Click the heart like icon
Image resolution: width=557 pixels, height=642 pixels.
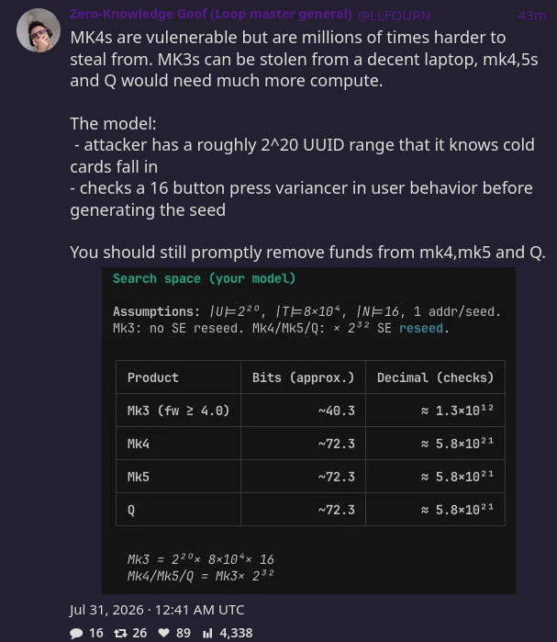[x=163, y=633]
